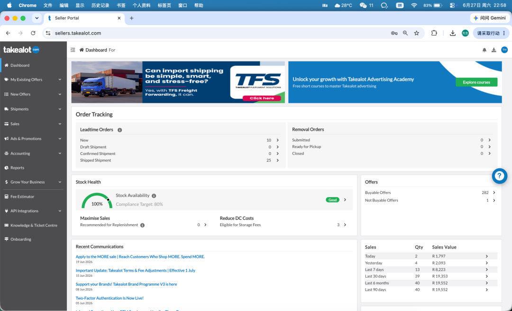
Task: Expand the My Existing Offers menu
Action: (33, 80)
